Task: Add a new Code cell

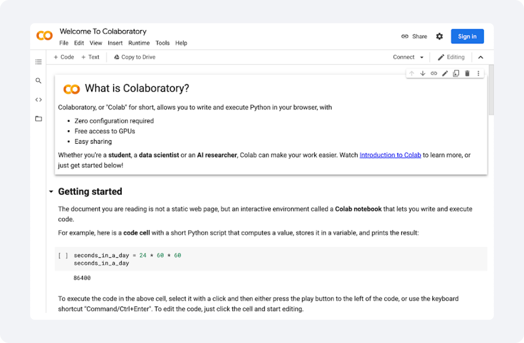Action: click(x=64, y=57)
